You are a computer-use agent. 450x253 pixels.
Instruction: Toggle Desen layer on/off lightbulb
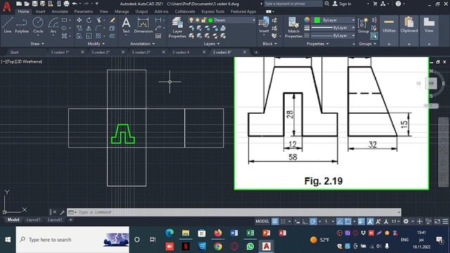(x=191, y=20)
